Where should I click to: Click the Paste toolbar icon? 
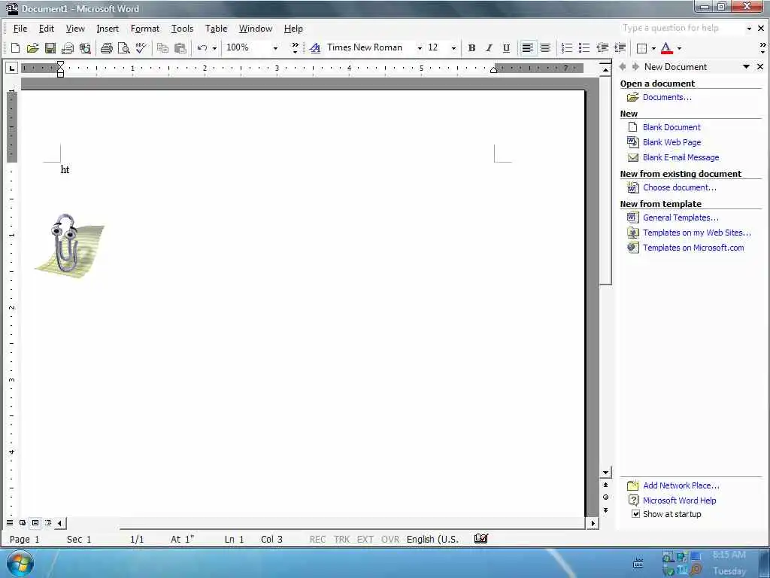(180, 47)
